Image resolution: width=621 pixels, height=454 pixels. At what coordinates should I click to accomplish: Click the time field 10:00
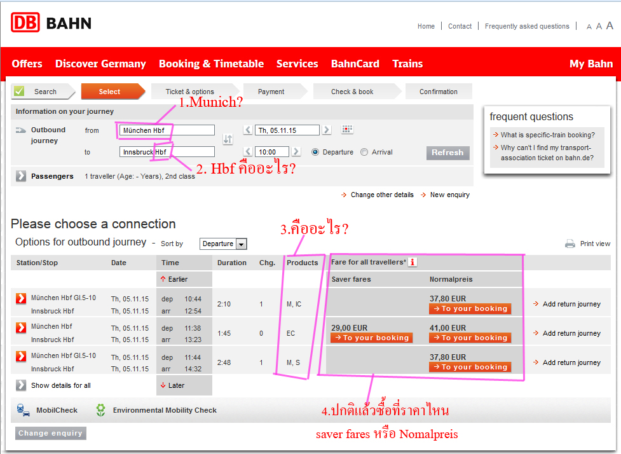271,152
